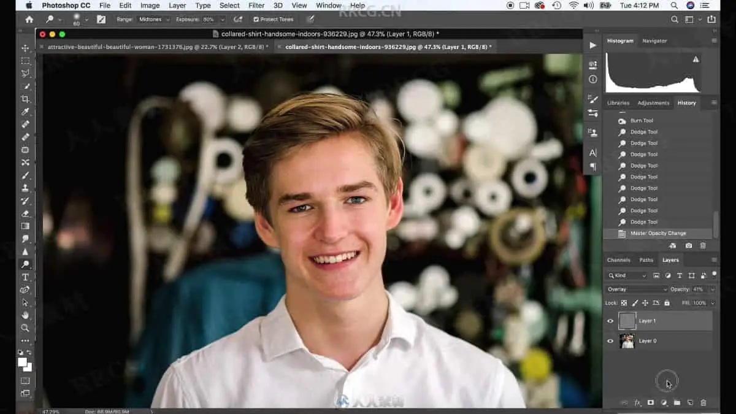
Task: Toggle lock image pixels brush
Action: [634, 303]
